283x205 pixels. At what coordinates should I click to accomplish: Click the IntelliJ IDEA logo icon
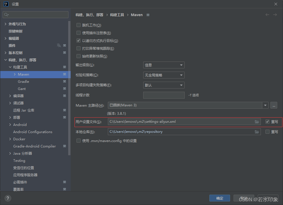(6, 4)
